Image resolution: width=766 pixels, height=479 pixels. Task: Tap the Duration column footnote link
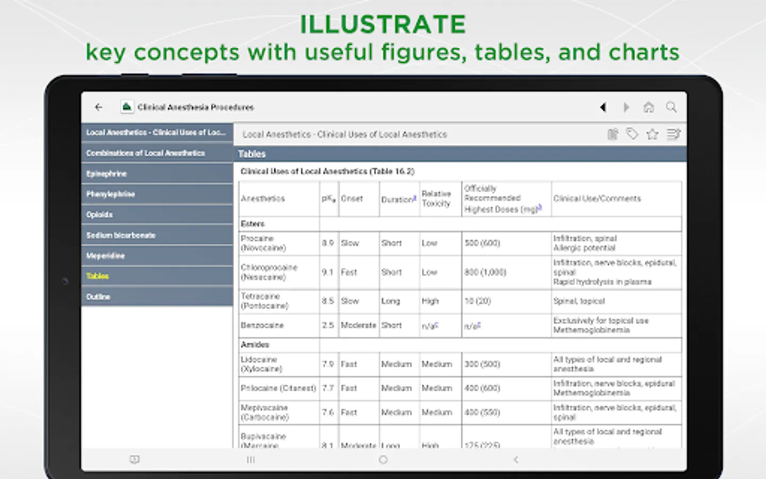(414, 197)
